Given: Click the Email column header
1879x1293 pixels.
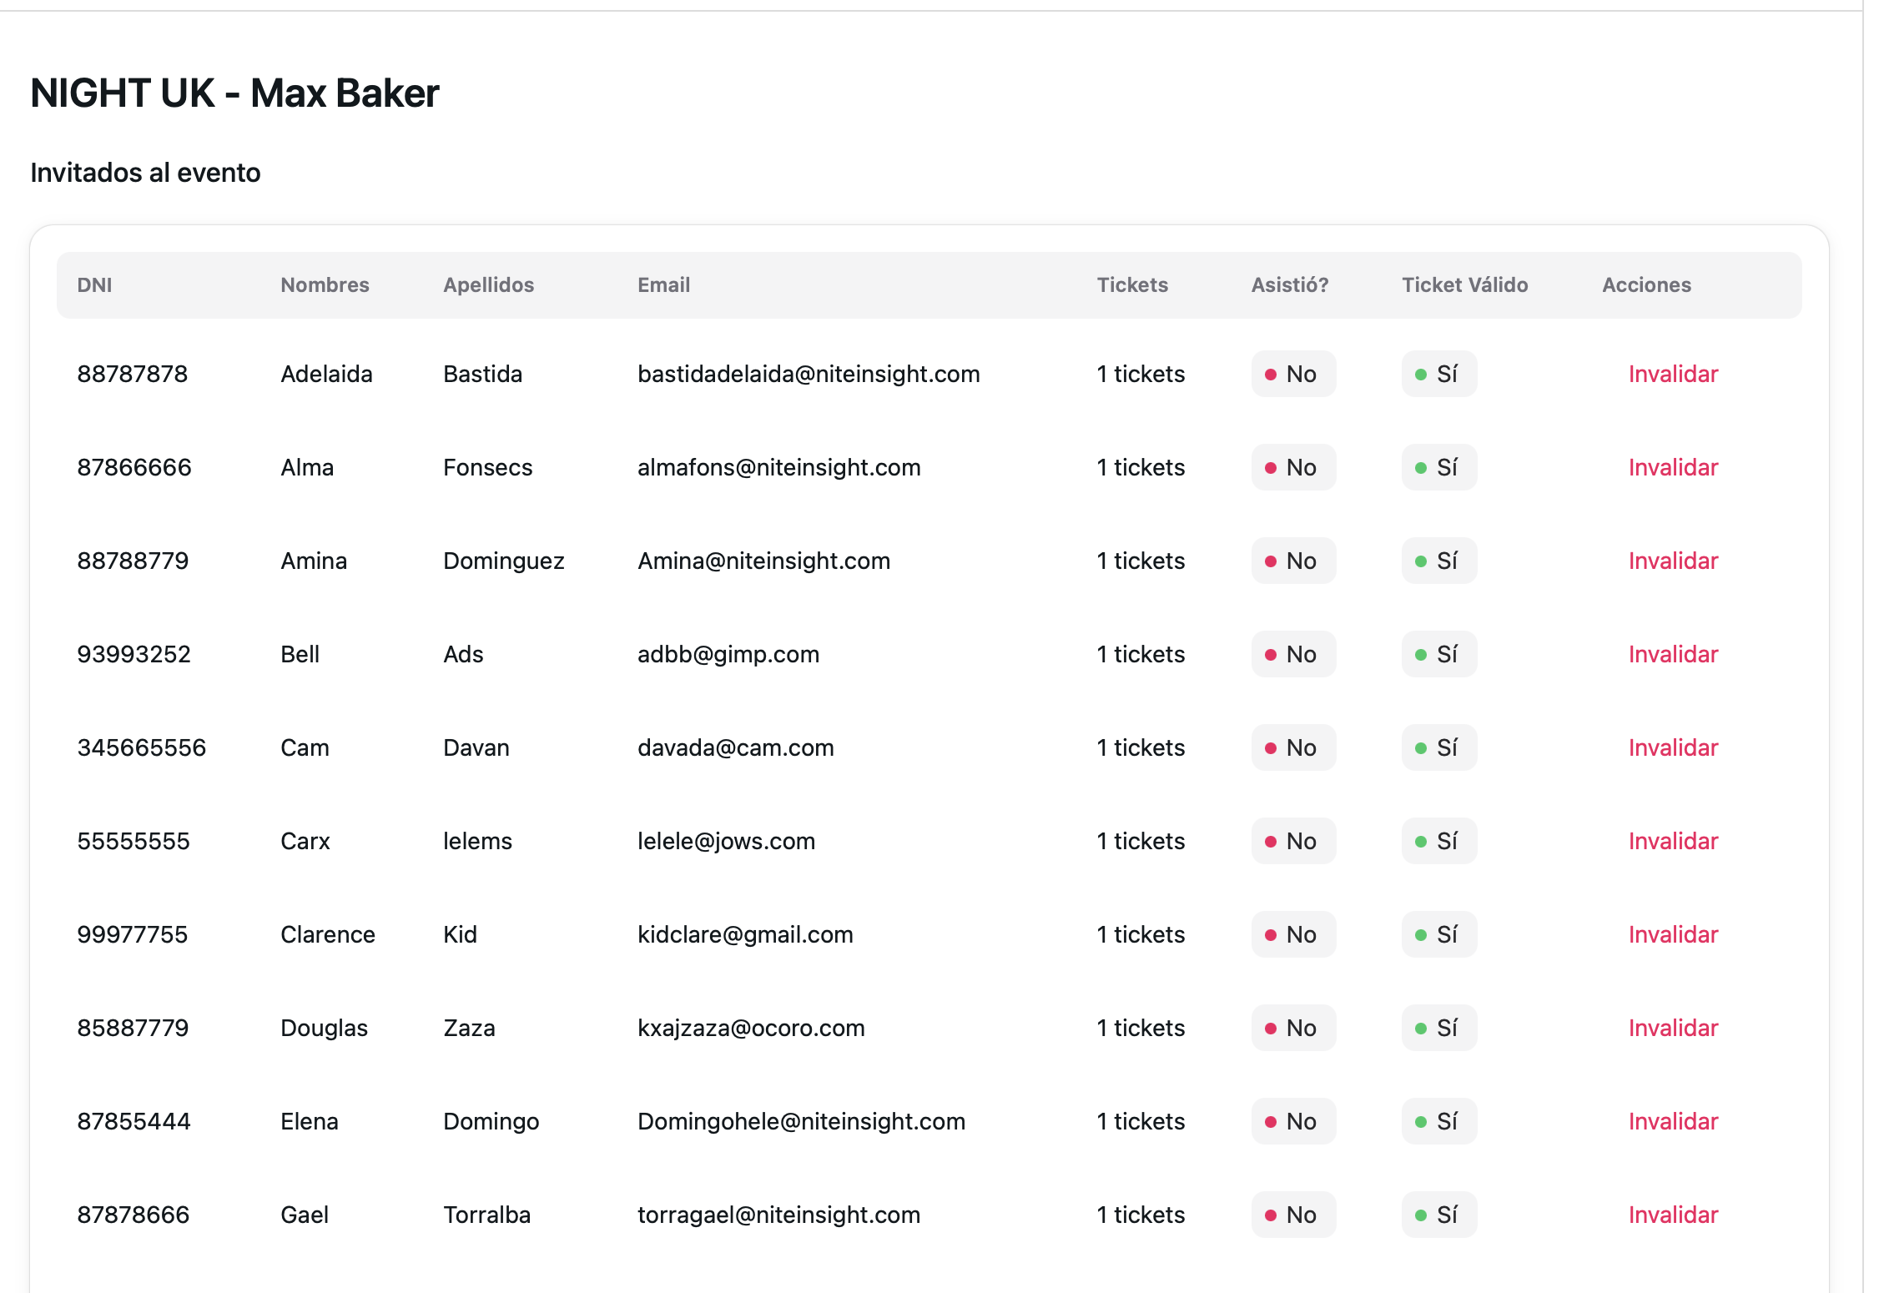Looking at the screenshot, I should [663, 285].
